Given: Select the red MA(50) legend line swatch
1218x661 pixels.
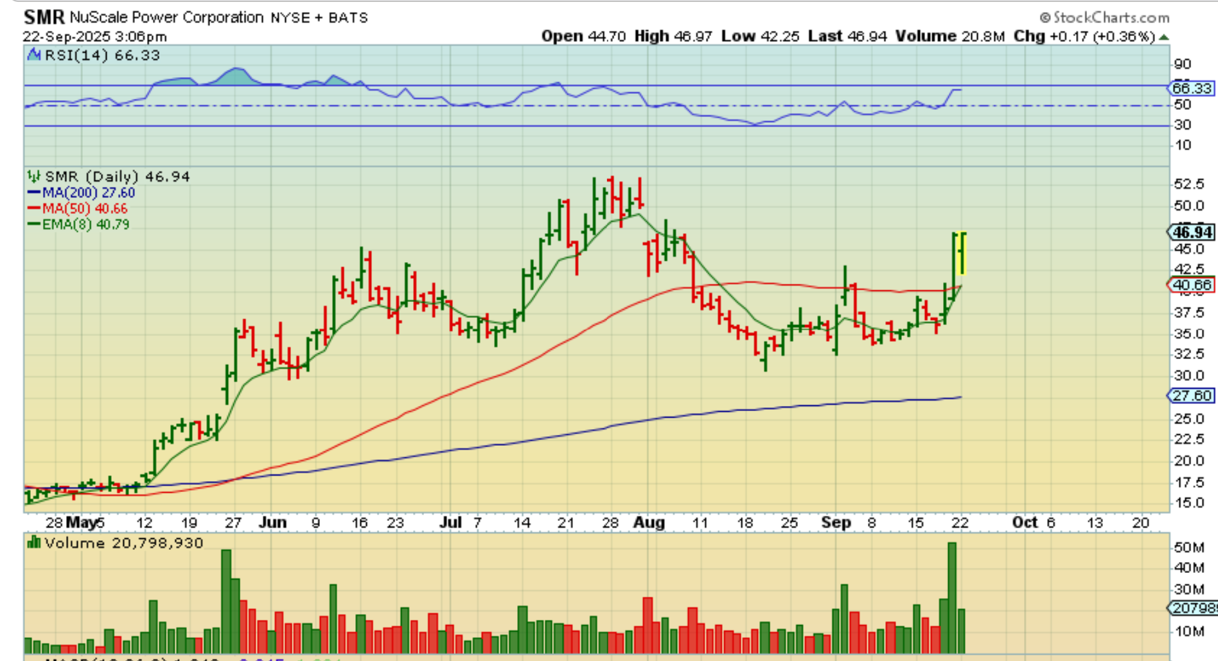Looking at the screenshot, I should click(x=34, y=209).
